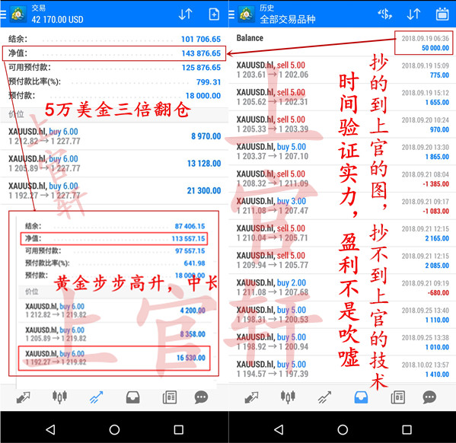Viewport: 456px width, 443px height.
Task: Tap Android recents button on left phone
Action: (179, 429)
